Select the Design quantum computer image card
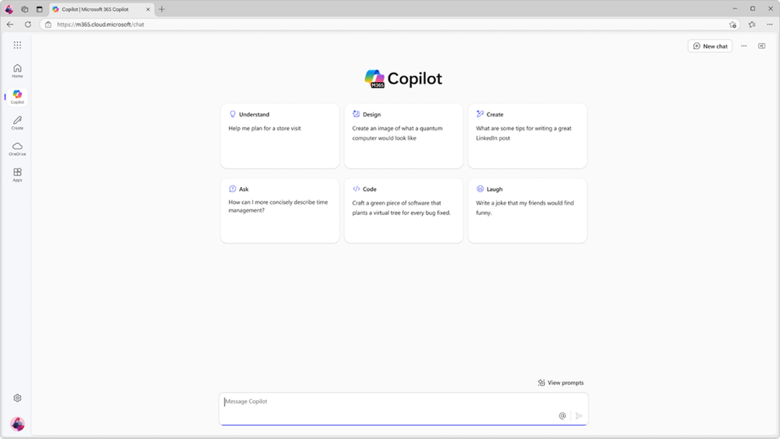 [403, 136]
